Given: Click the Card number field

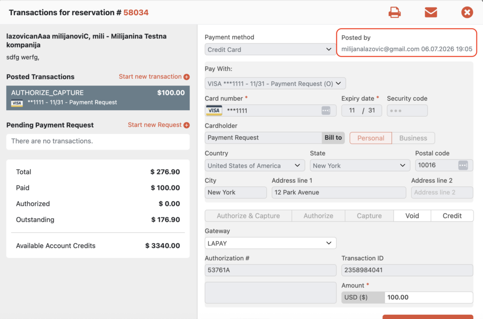Looking at the screenshot, I should coord(270,110).
